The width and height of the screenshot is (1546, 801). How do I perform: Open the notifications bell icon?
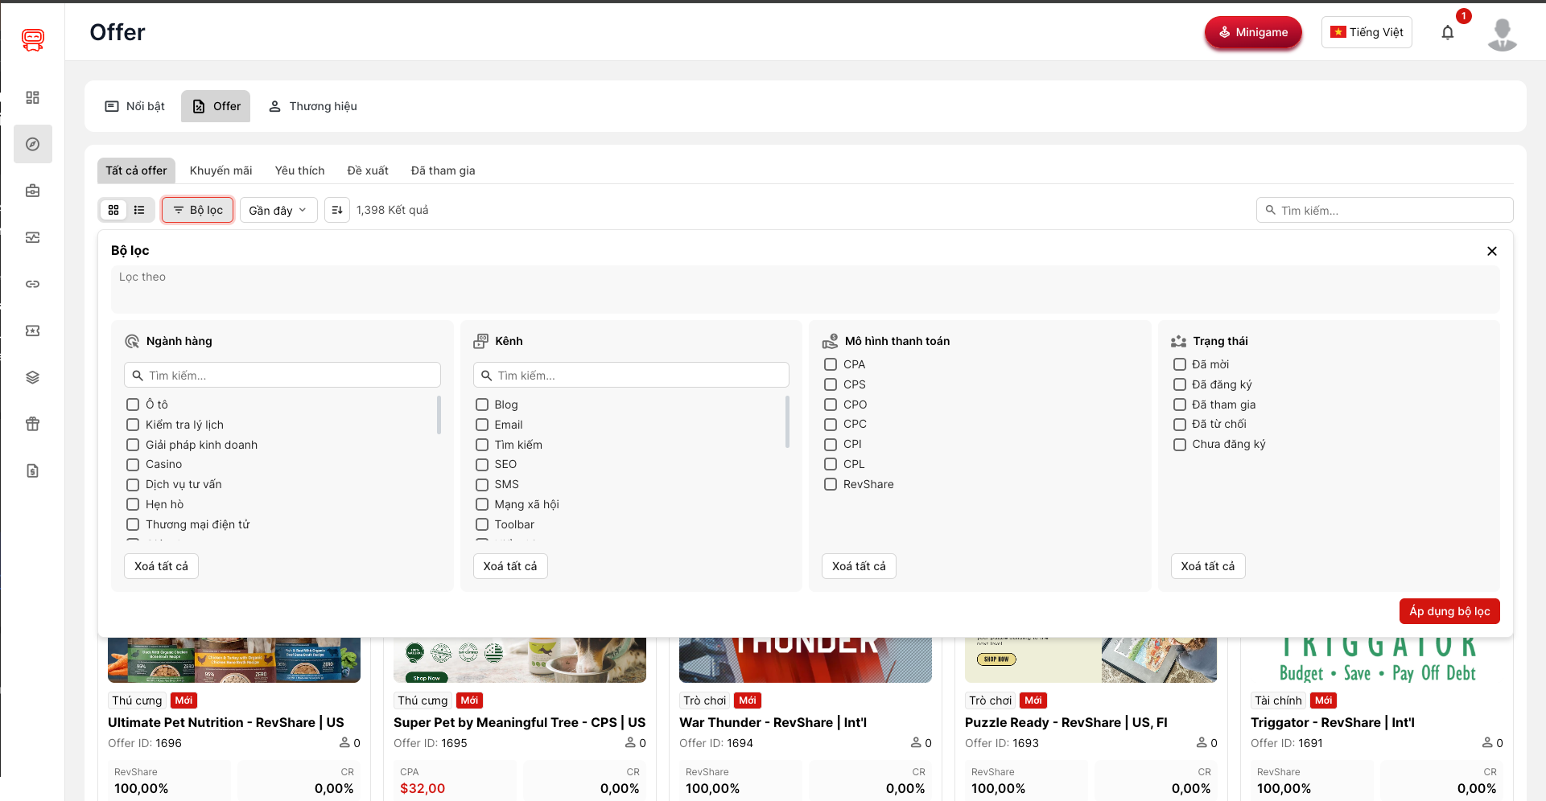point(1447,33)
